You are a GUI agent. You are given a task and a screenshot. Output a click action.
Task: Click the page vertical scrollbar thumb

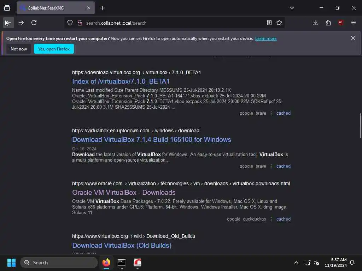pyautogui.click(x=360, y=126)
